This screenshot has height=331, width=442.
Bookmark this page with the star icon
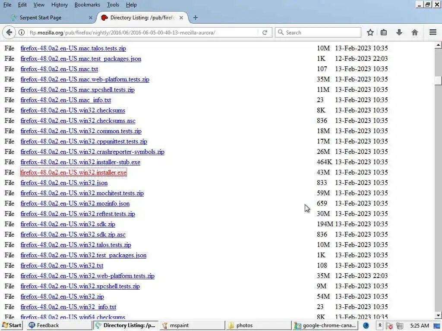click(x=370, y=33)
